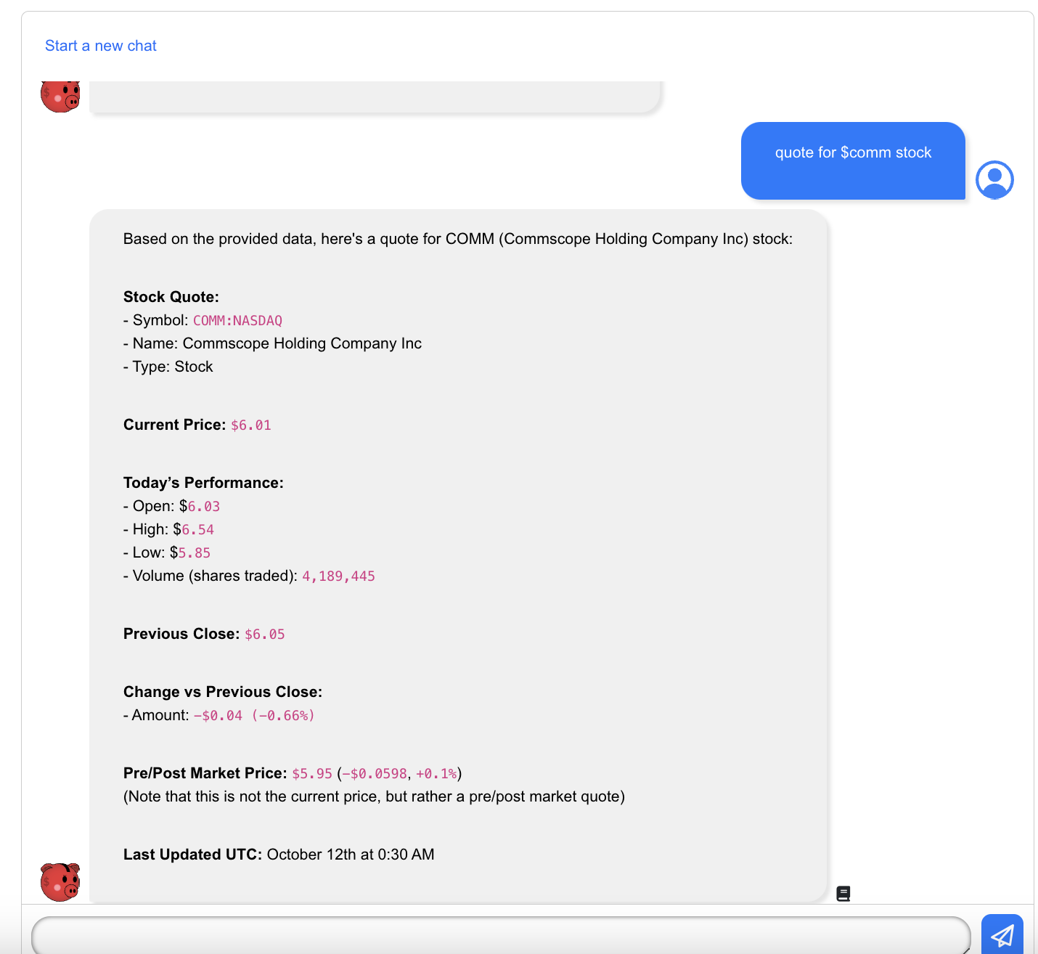Click the +0.1% pre/post percentage value
This screenshot has height=954, width=1038.
(436, 773)
